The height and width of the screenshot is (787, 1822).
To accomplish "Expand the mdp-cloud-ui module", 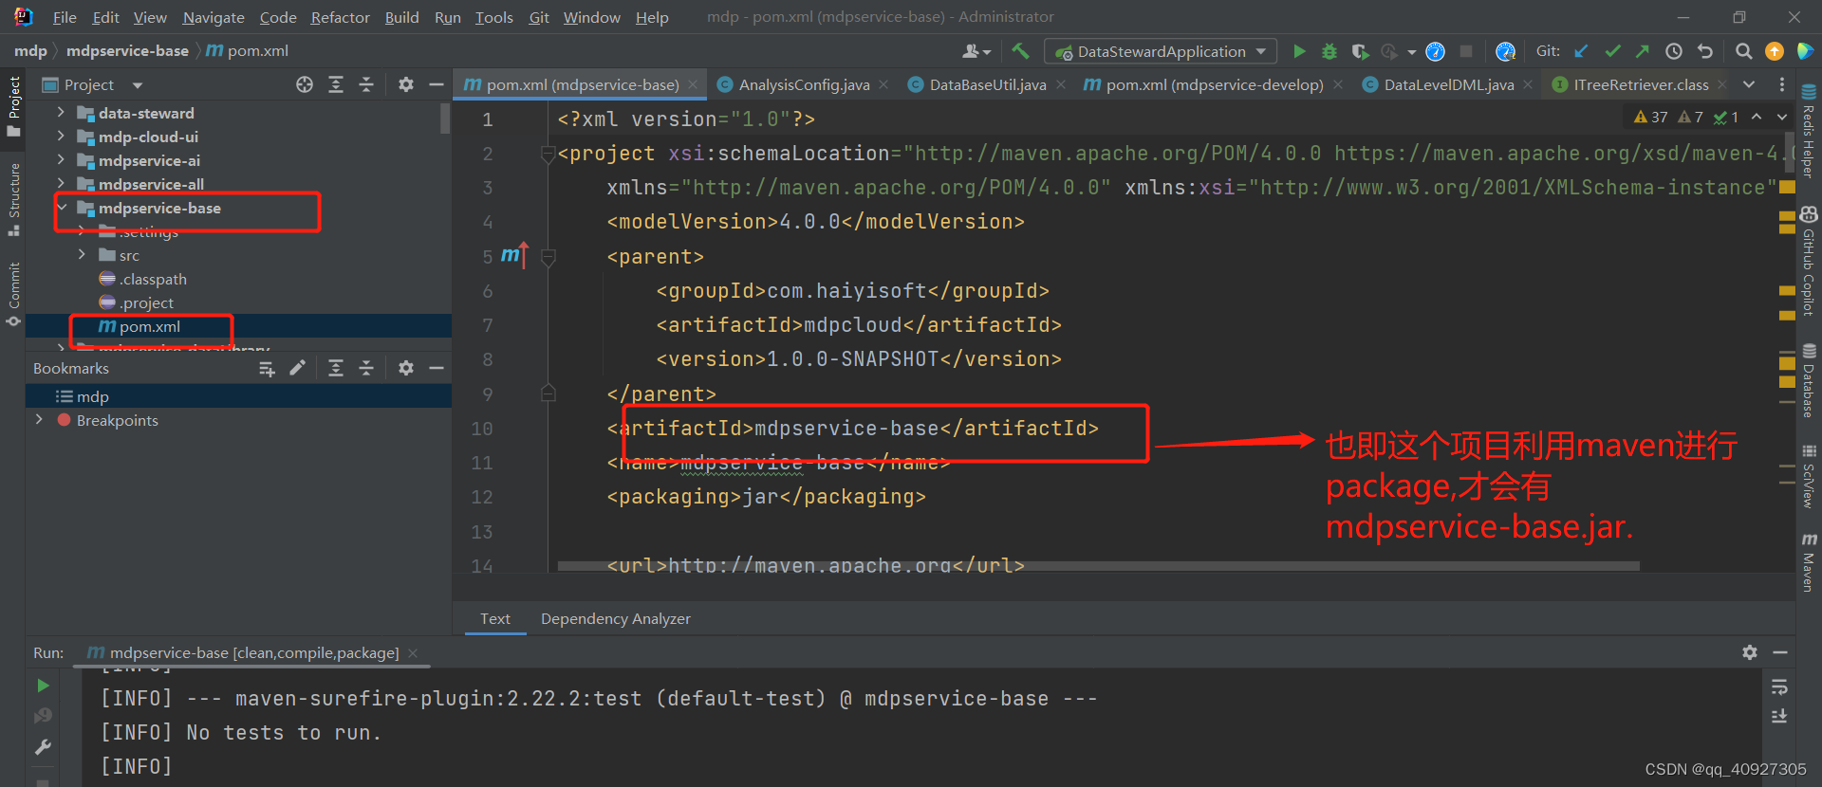I will (x=61, y=137).
